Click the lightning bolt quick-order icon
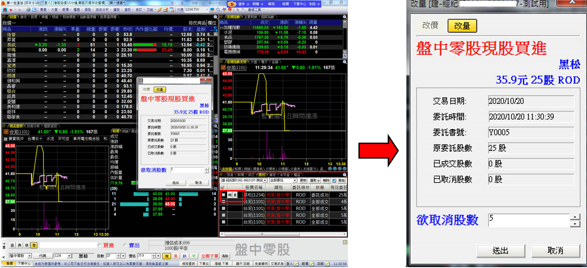The height and width of the screenshot is (268, 587). point(160,9)
